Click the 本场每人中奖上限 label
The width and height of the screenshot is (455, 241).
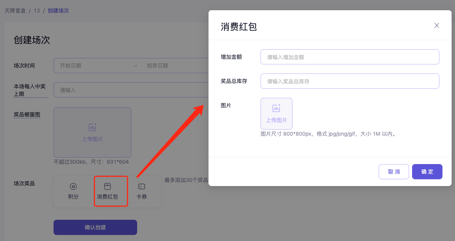pyautogui.click(x=30, y=90)
